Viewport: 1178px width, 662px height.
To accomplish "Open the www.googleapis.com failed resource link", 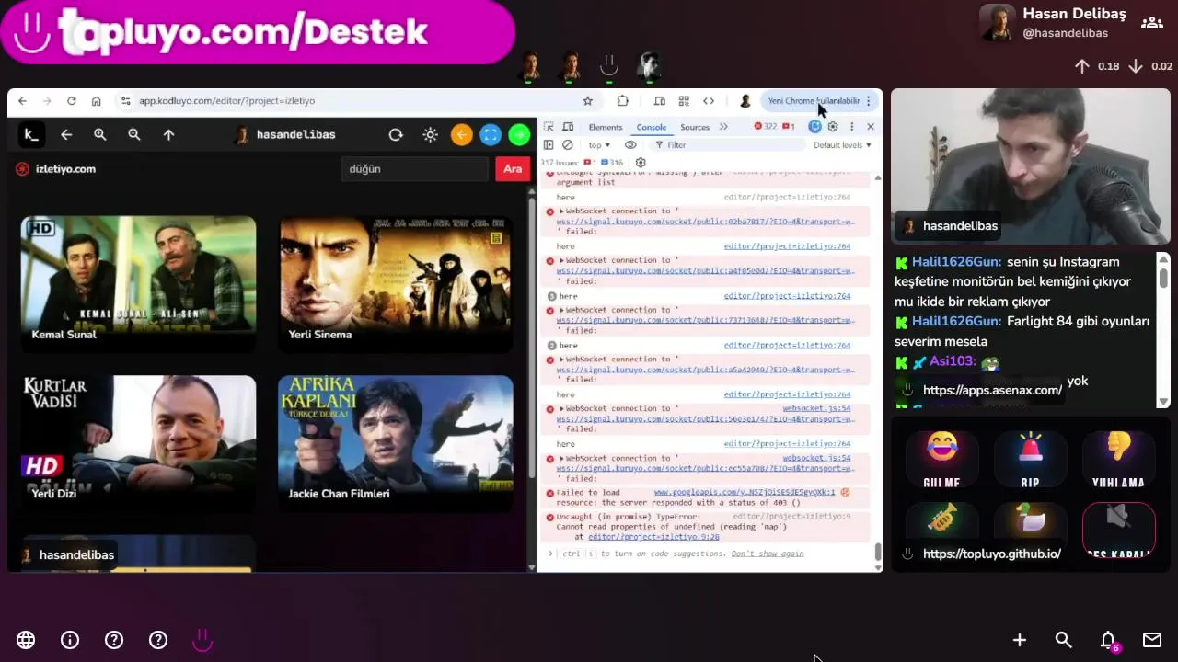I will tap(745, 492).
